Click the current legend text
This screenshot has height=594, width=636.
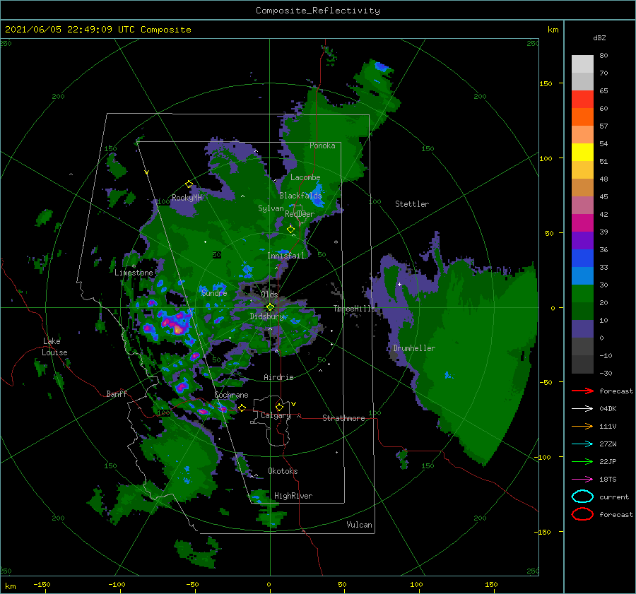point(614,497)
